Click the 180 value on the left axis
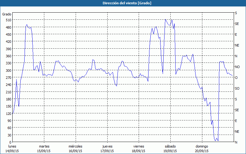 tap(8, 99)
